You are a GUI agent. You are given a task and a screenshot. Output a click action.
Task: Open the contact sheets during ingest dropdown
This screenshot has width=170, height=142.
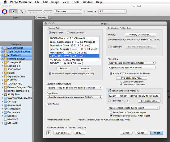(x=134, y=108)
